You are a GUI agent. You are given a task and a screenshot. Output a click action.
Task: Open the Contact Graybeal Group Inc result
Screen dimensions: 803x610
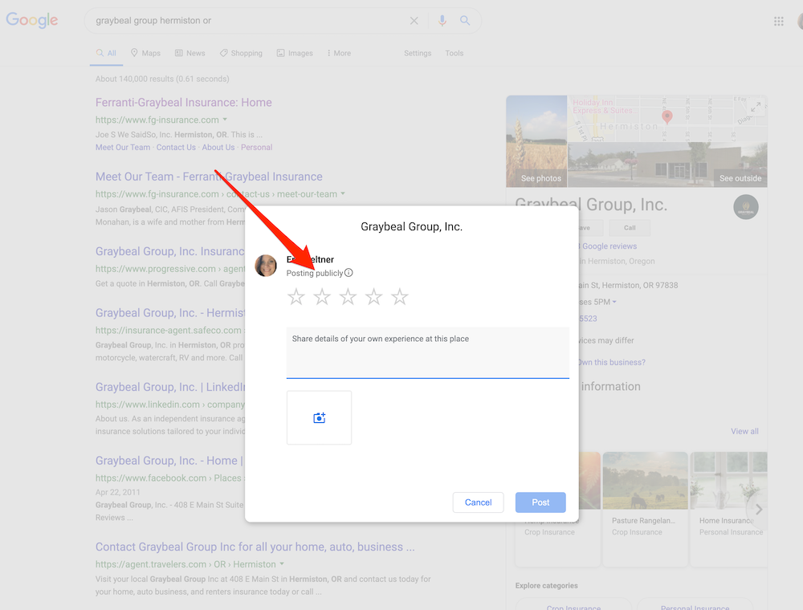(255, 547)
